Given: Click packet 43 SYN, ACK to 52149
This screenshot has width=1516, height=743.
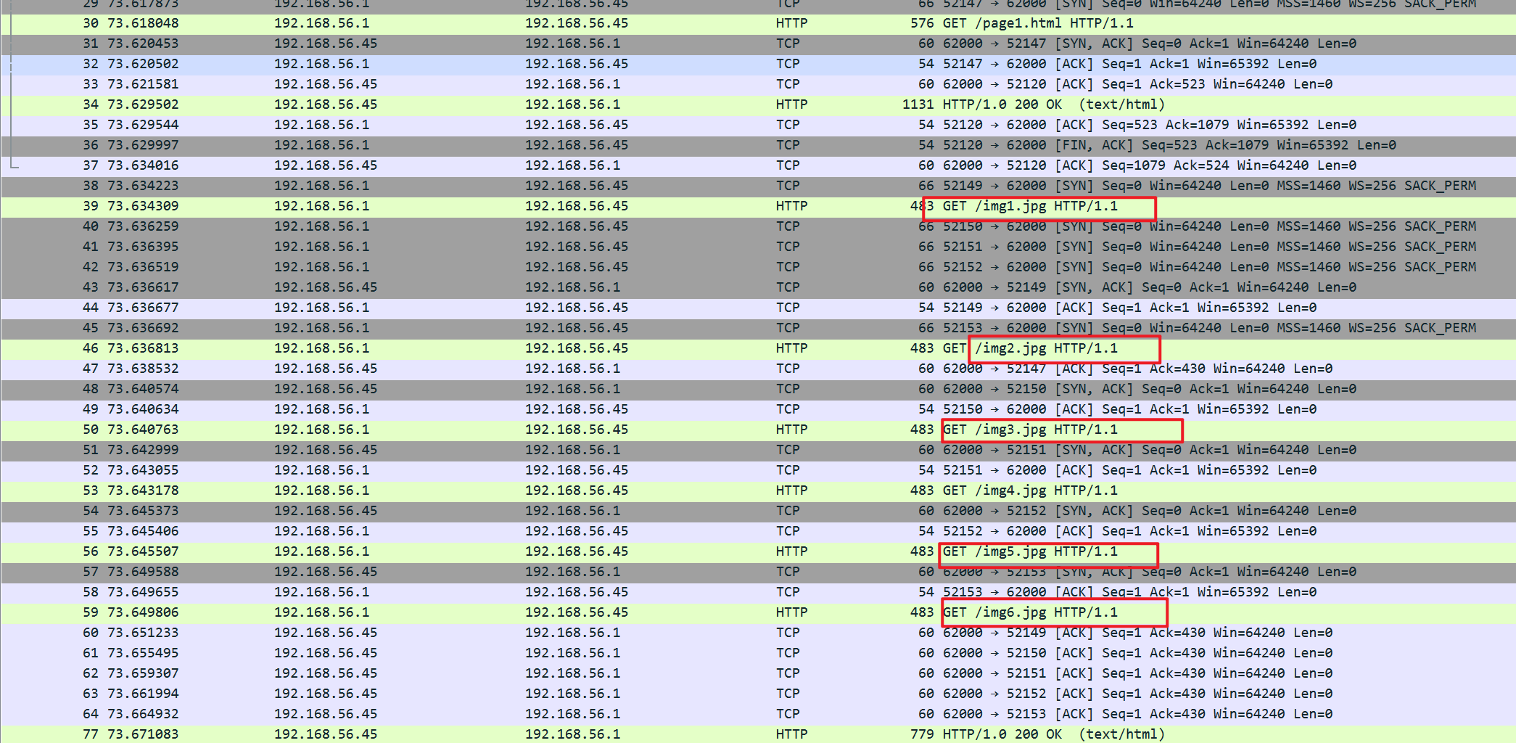Looking at the screenshot, I should click(x=758, y=287).
